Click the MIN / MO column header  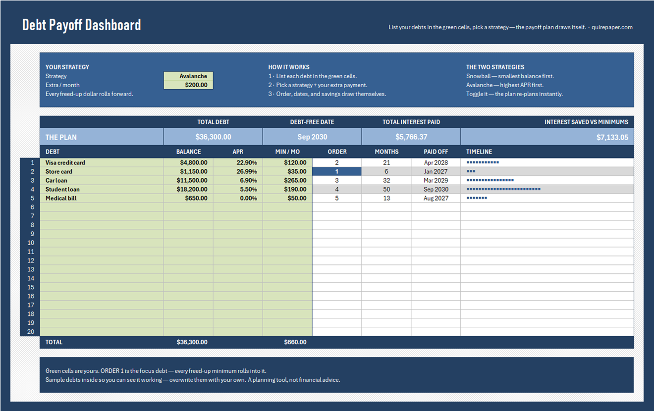tap(287, 152)
